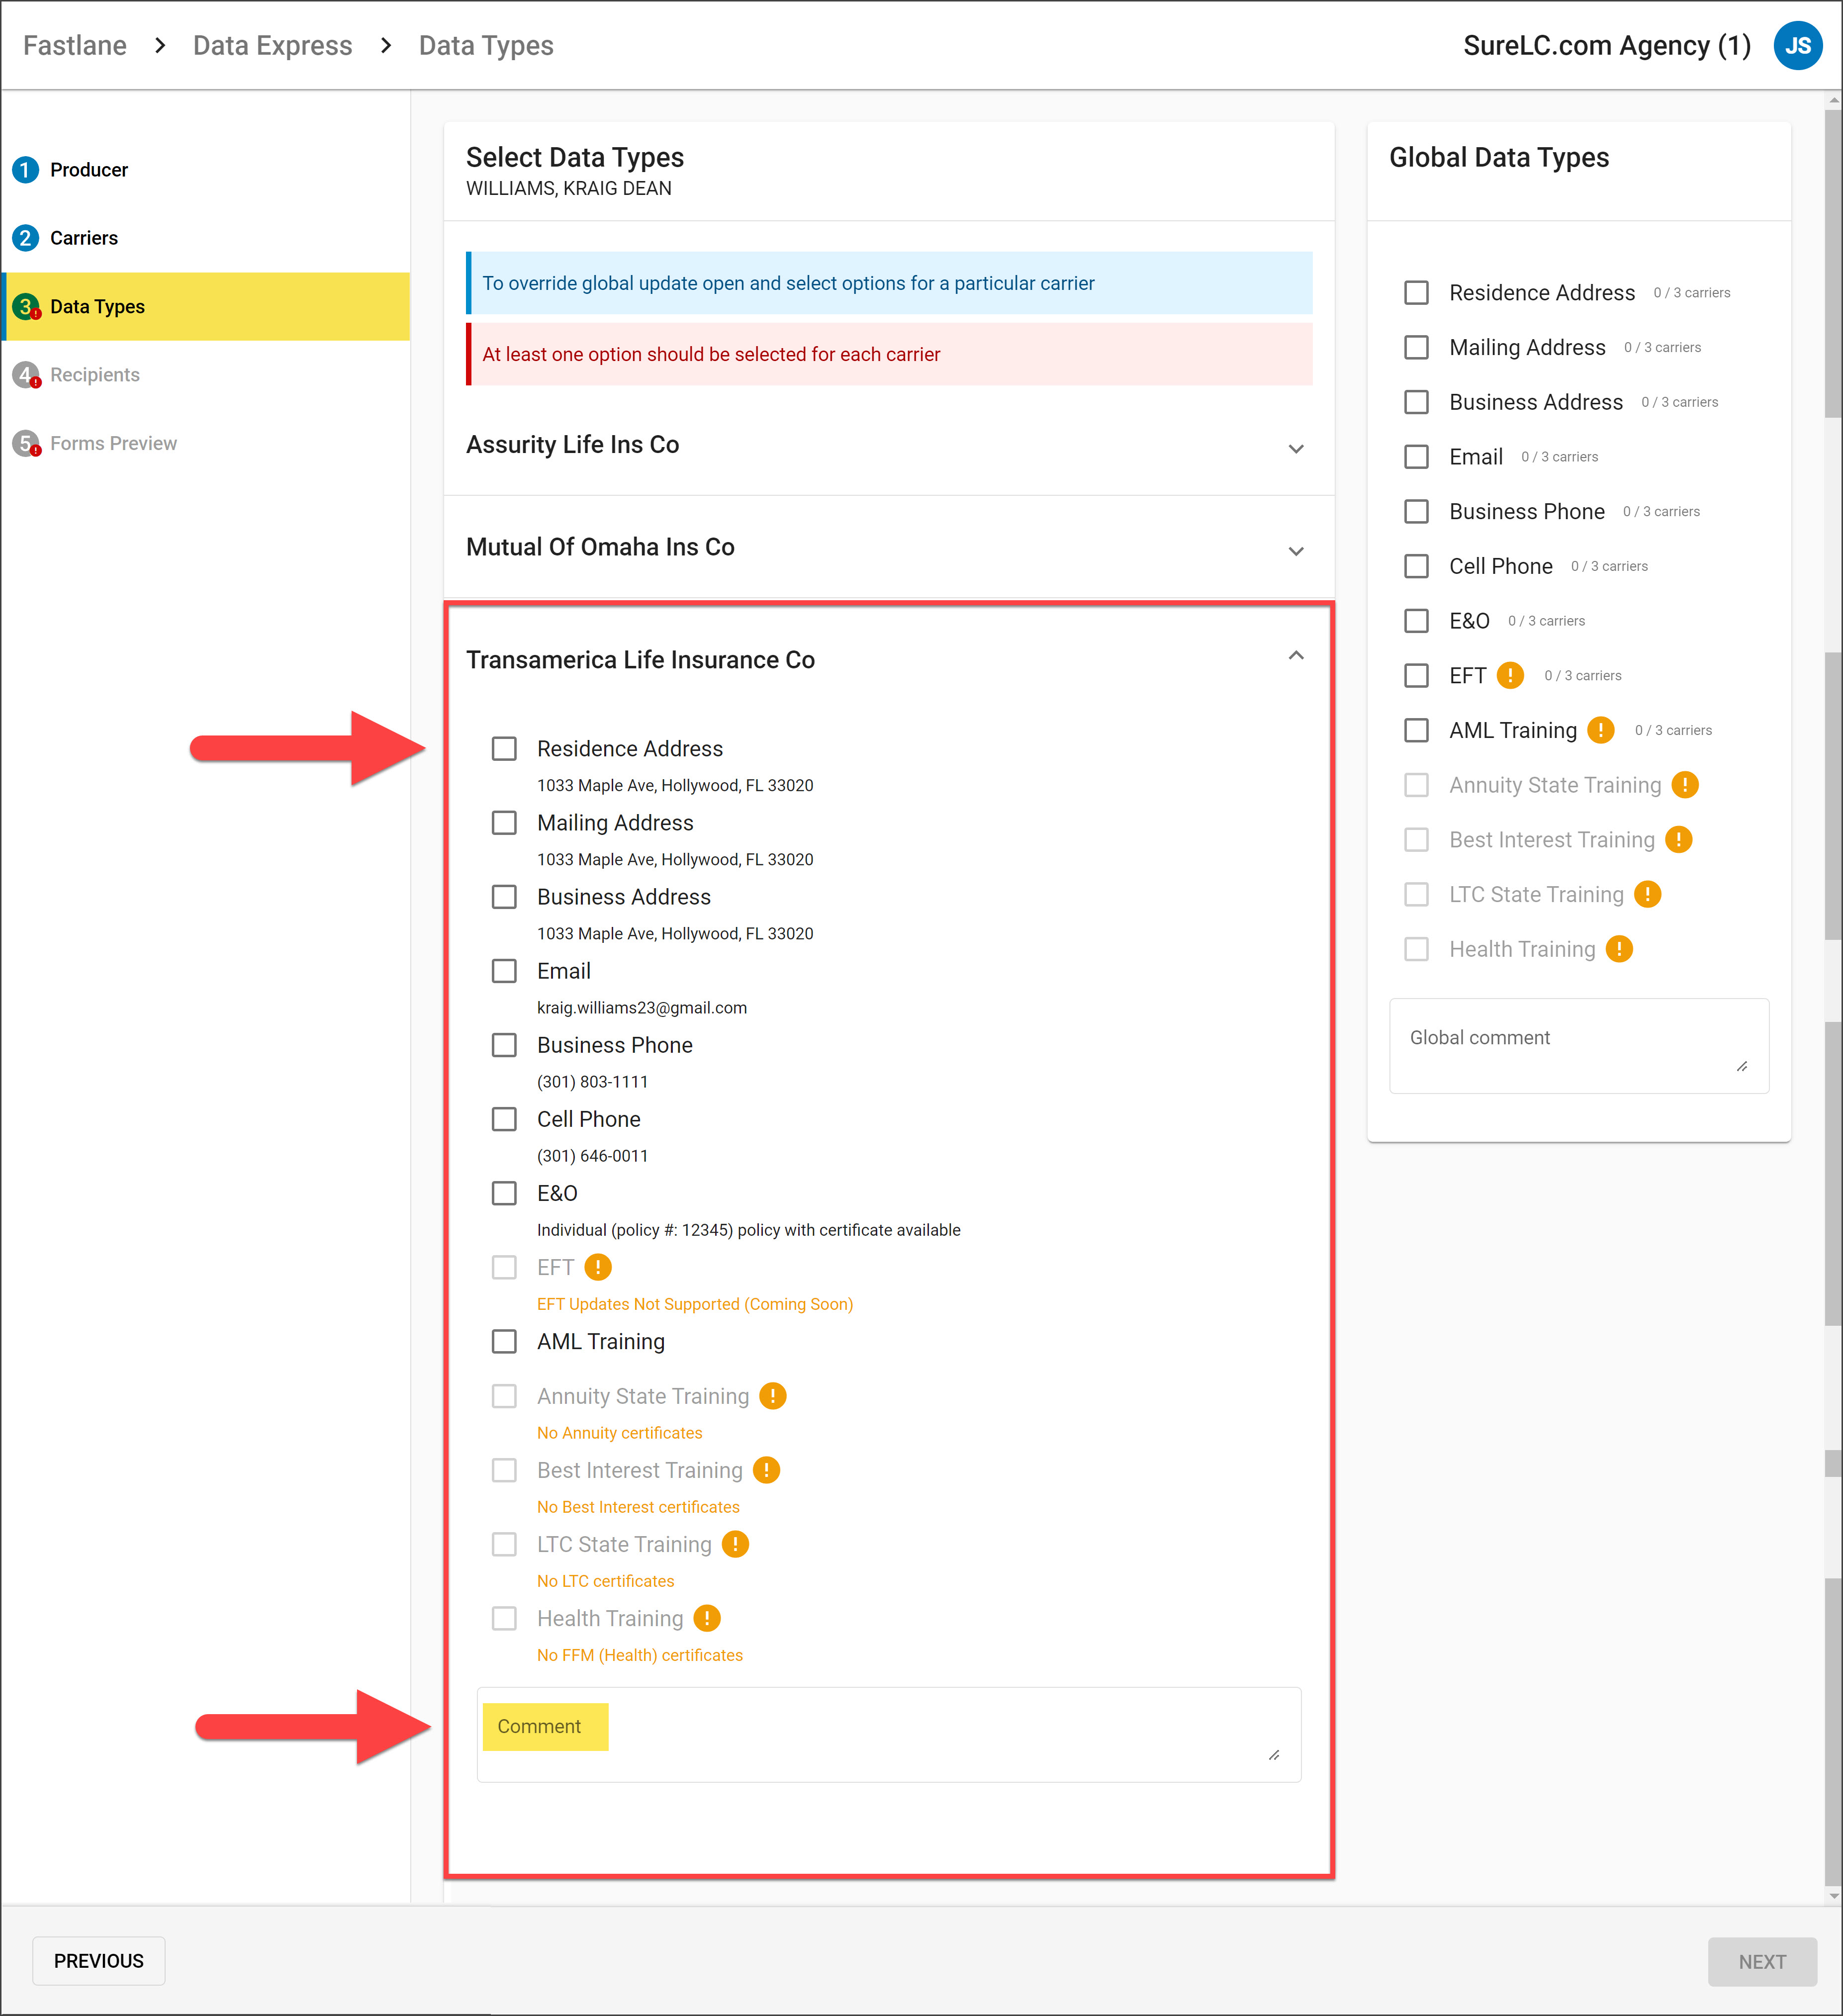Expand the Assurity Life Ins Co section

coord(1296,449)
